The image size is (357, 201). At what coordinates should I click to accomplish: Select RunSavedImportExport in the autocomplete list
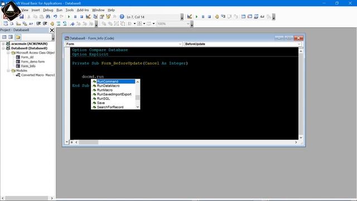point(113,94)
